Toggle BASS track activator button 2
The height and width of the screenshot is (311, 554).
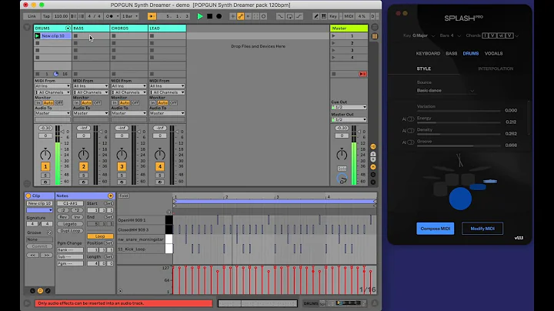pyautogui.click(x=83, y=166)
